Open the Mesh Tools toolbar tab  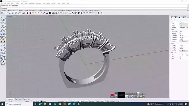tap(76, 11)
